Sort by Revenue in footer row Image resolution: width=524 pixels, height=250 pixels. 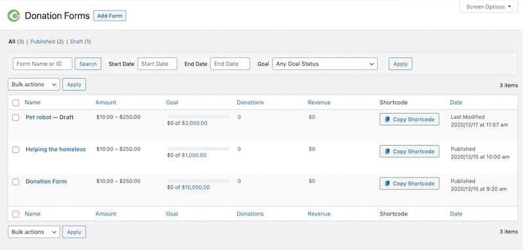click(x=319, y=213)
